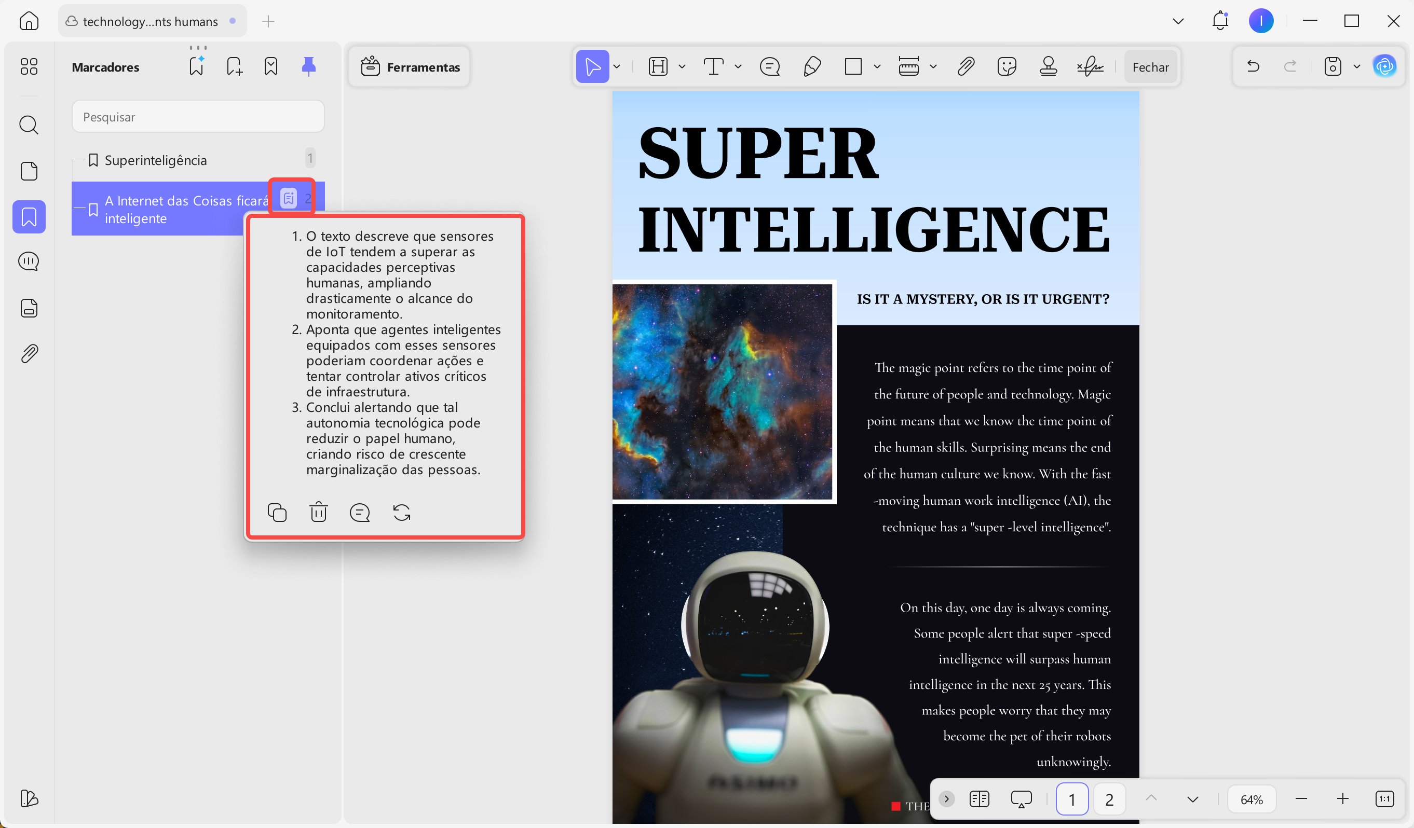This screenshot has height=828, width=1414.
Task: Open the save button dropdown
Action: [x=1357, y=66]
